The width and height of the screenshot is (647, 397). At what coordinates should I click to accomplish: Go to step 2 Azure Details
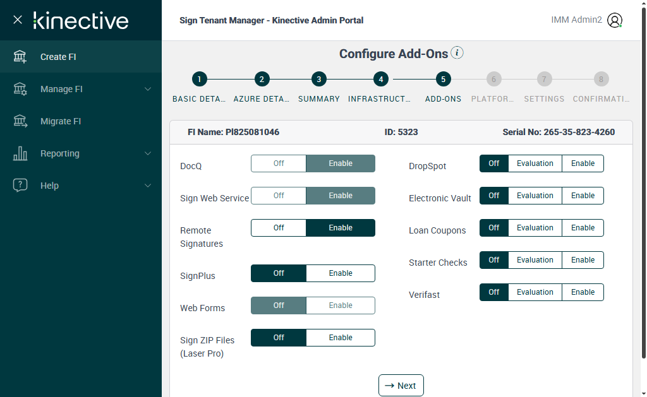(x=262, y=79)
